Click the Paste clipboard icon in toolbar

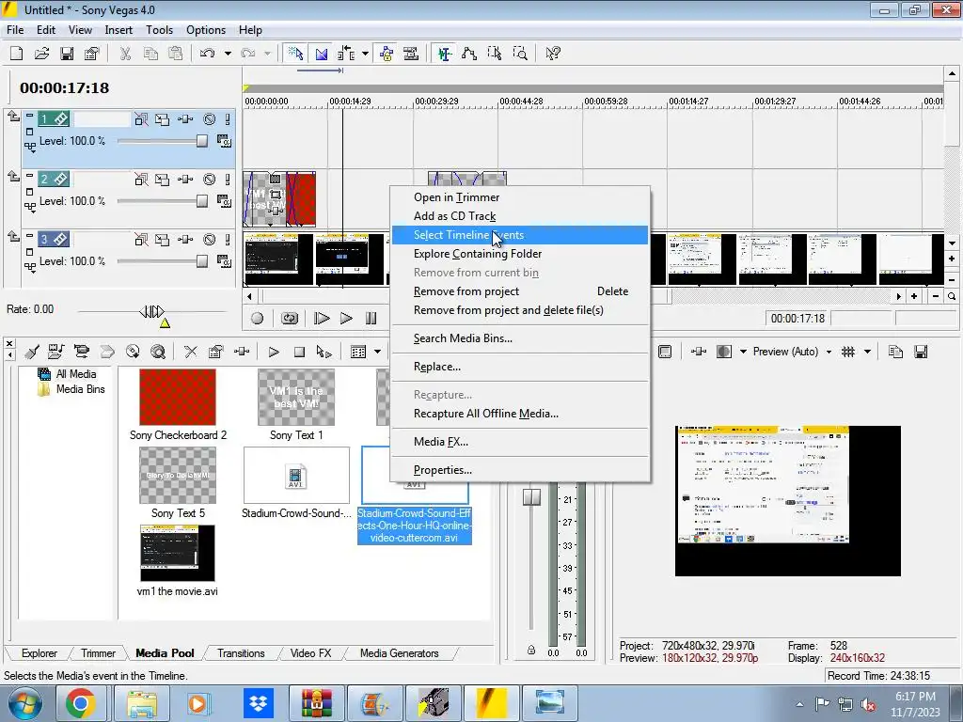pyautogui.click(x=176, y=54)
